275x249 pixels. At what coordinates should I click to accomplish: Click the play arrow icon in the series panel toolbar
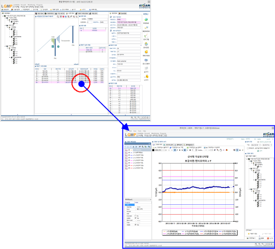[136, 147]
